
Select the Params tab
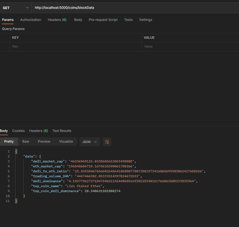point(8,20)
